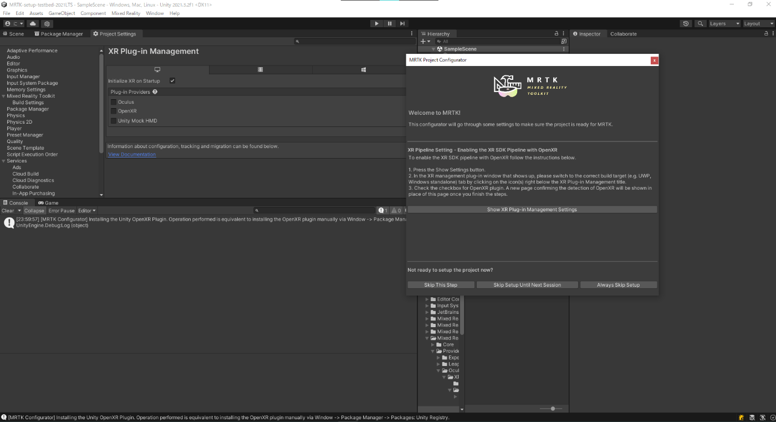Click the yellow bug debug icon in status bar
This screenshot has width=776, height=422.
[x=742, y=418]
